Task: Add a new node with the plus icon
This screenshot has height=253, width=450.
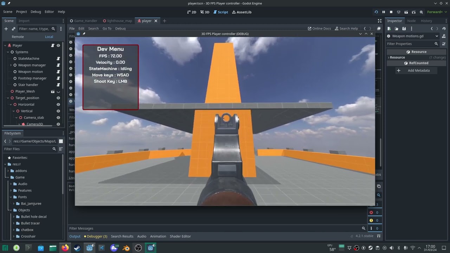Action: pyautogui.click(x=6, y=29)
